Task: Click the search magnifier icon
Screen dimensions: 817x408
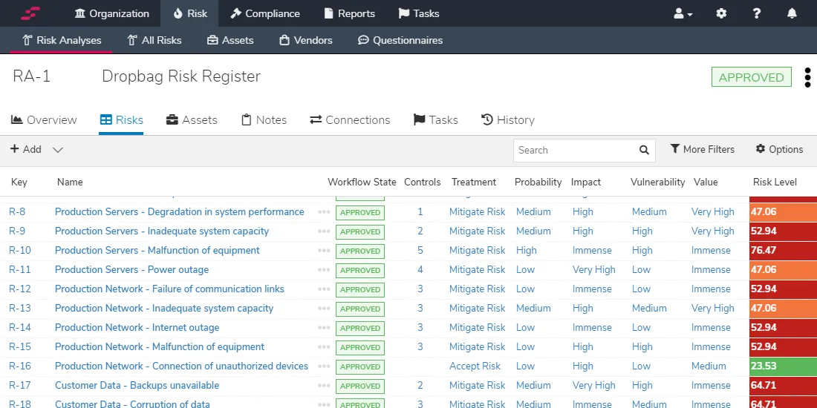Action: [x=645, y=150]
